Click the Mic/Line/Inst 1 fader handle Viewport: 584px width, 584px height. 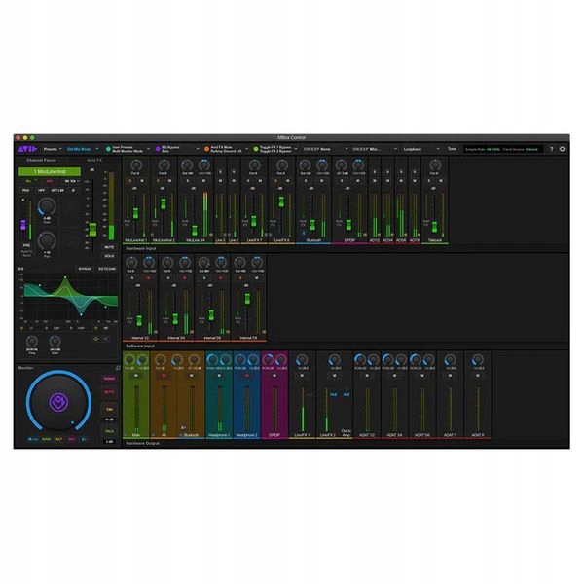point(135,213)
